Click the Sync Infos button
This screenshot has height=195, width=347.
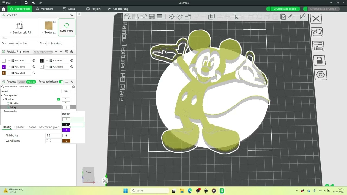click(x=67, y=27)
